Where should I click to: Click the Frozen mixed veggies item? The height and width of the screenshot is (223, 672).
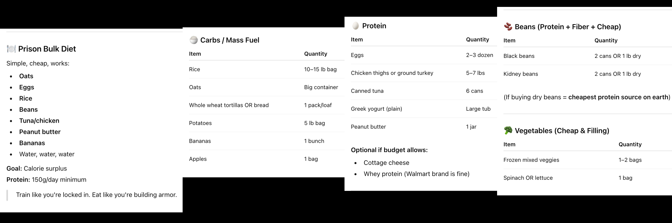[531, 160]
